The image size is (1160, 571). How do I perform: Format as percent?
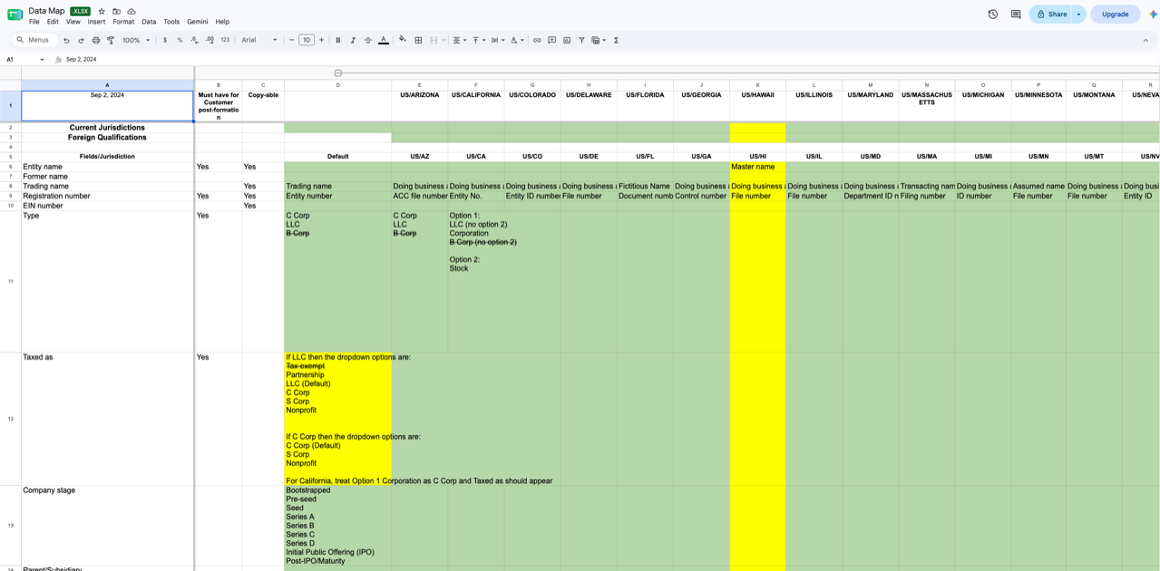180,40
